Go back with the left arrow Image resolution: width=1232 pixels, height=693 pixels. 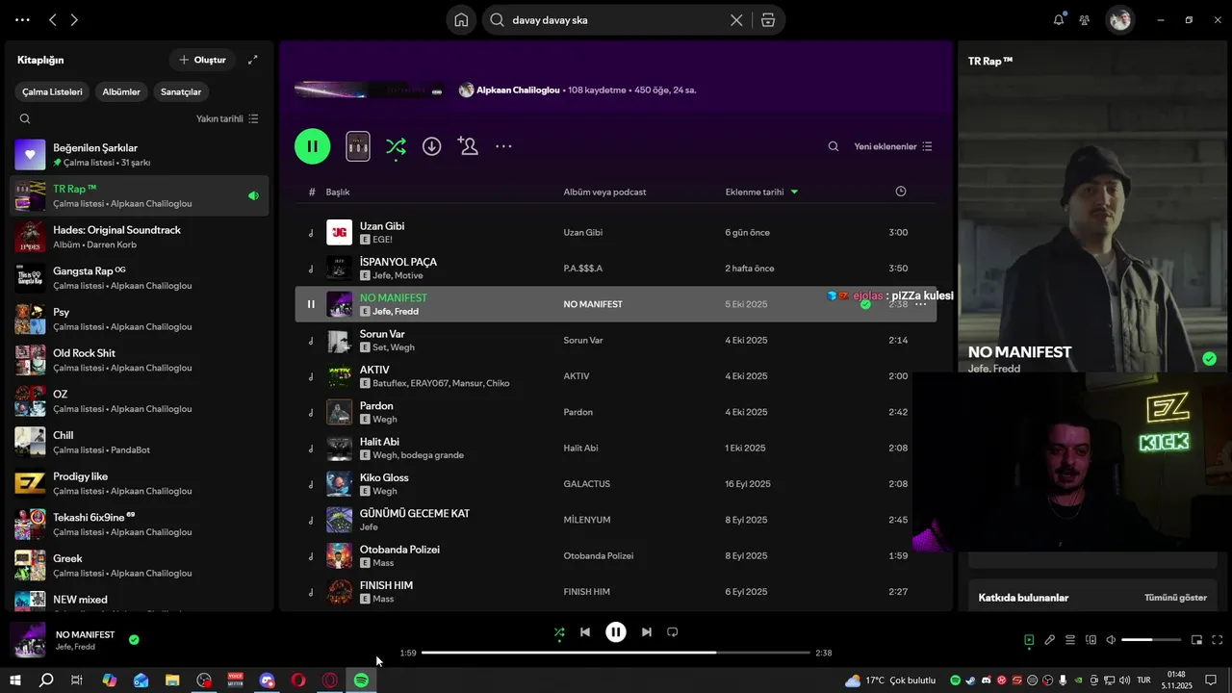click(x=53, y=19)
